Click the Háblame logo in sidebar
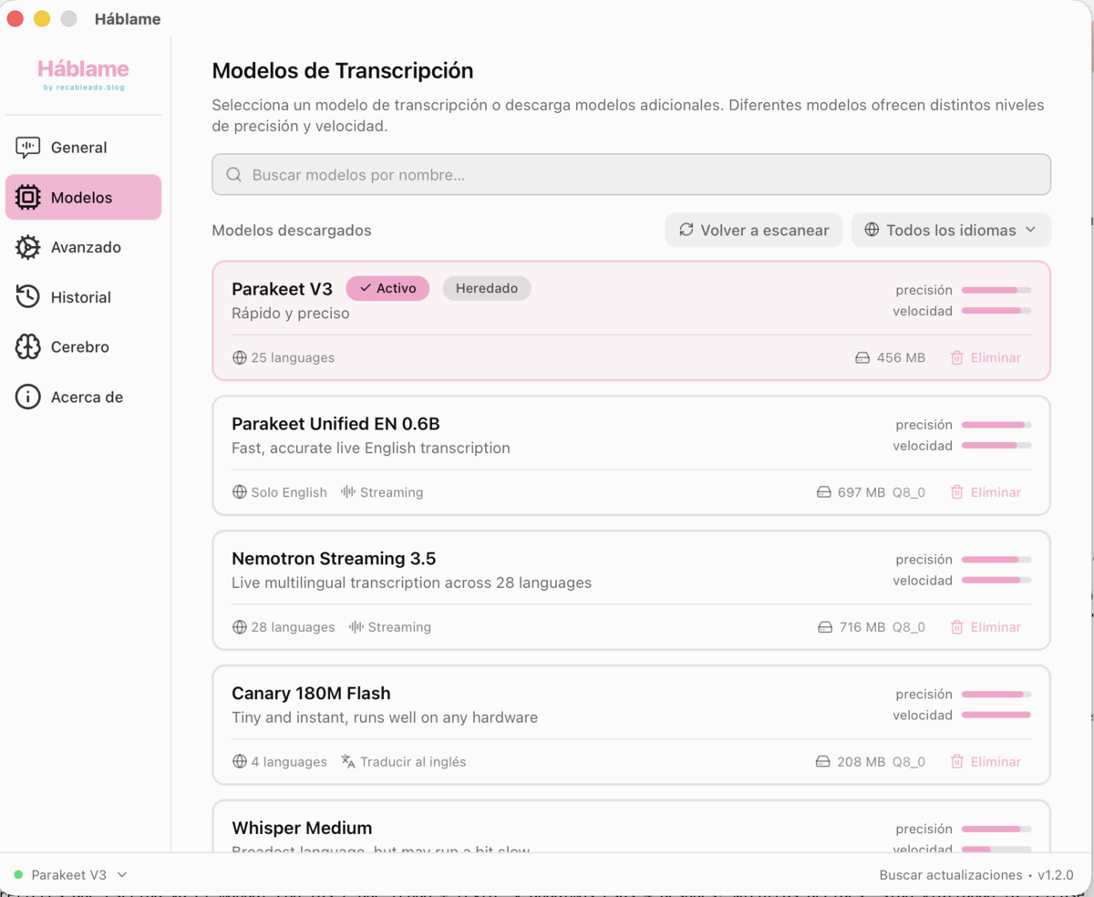This screenshot has height=897, width=1094. pyautogui.click(x=83, y=74)
